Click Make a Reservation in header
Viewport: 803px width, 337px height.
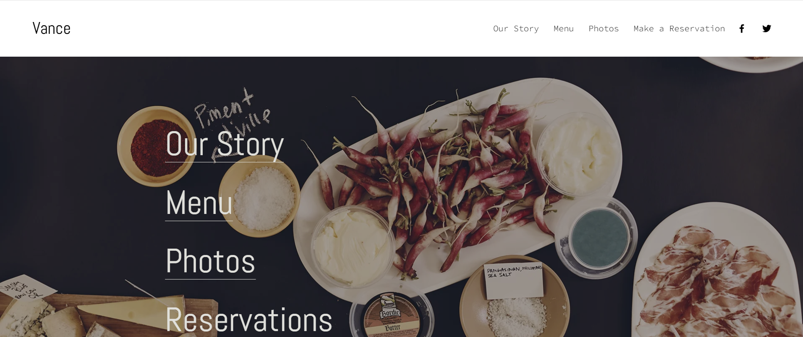pos(679,28)
